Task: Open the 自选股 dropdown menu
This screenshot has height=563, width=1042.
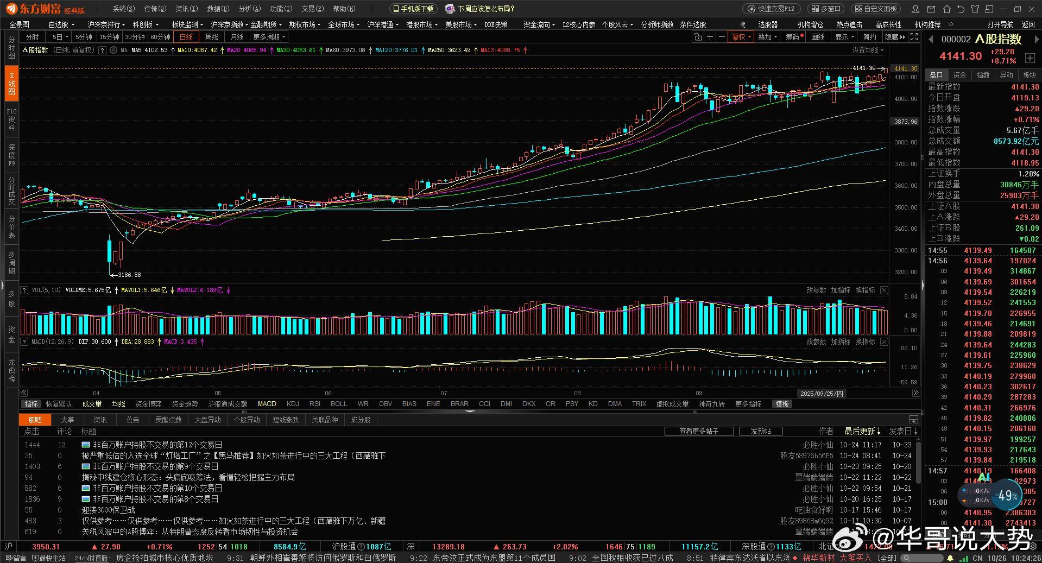Action: 61,24
